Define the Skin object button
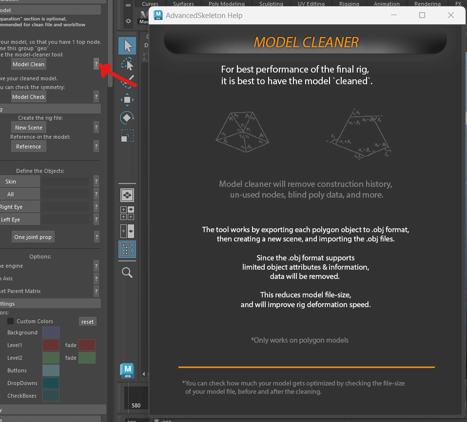Image resolution: width=467 pixels, height=422 pixels. 19,182
